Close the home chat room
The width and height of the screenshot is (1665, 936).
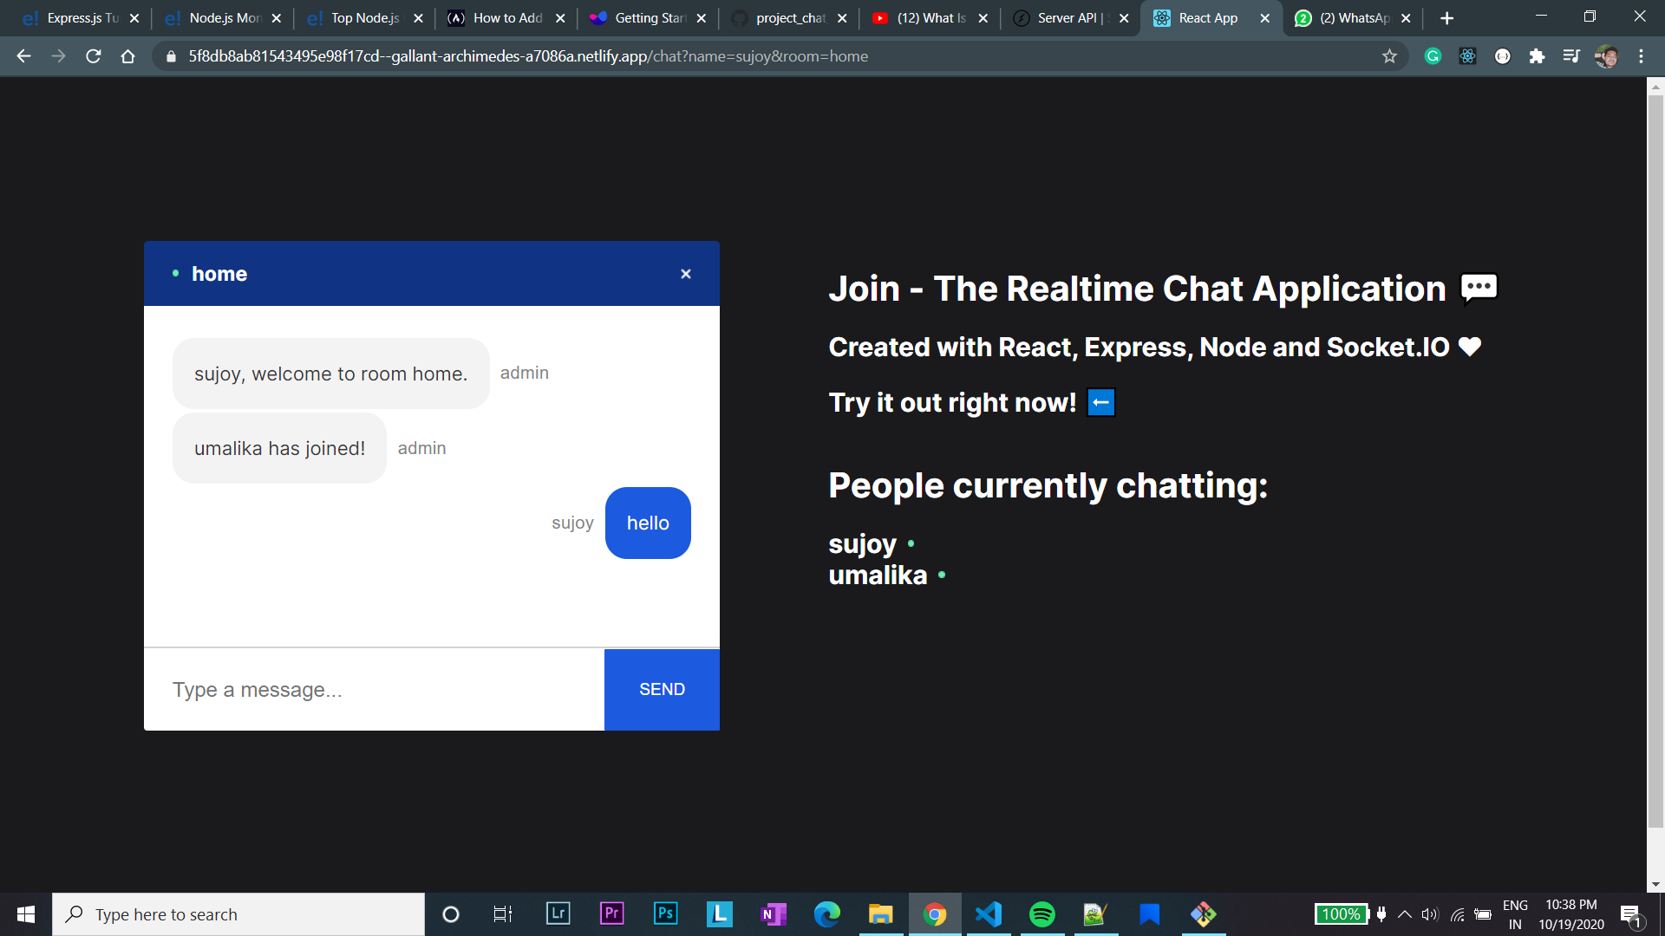point(686,274)
